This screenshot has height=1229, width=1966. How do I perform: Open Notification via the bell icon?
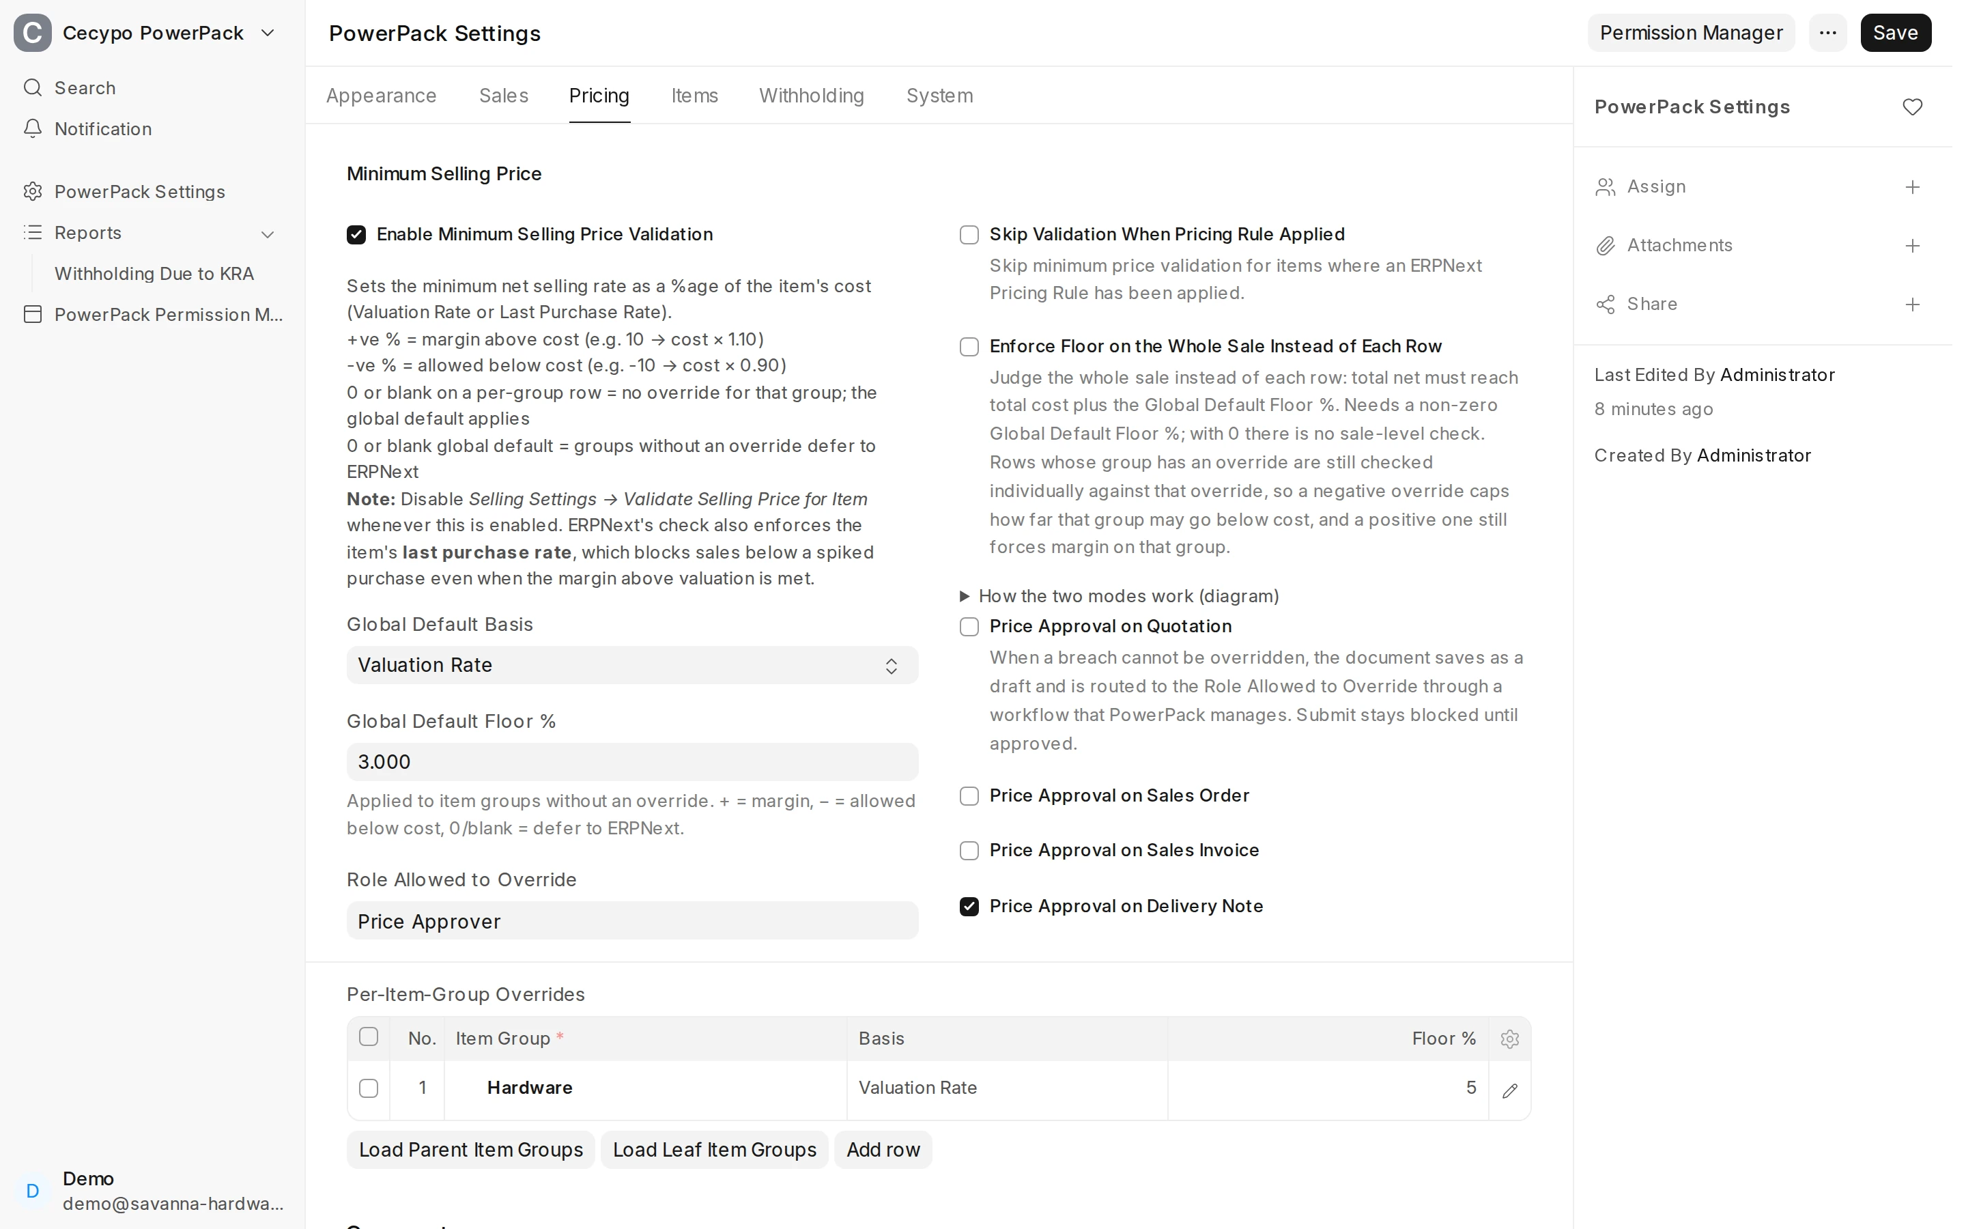point(33,128)
